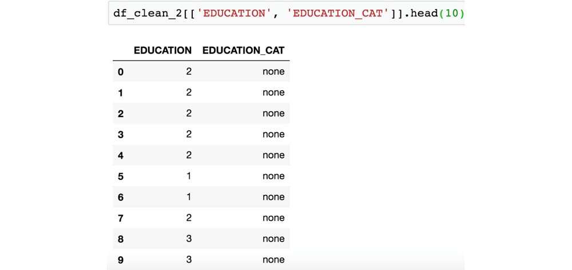Click the 'none' cell in row 4
Viewport: 572px width, 270px height.
[x=273, y=155]
